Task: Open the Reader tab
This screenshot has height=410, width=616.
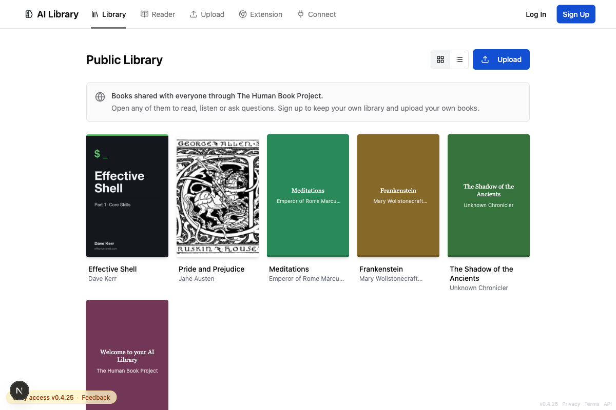Action: pyautogui.click(x=158, y=14)
